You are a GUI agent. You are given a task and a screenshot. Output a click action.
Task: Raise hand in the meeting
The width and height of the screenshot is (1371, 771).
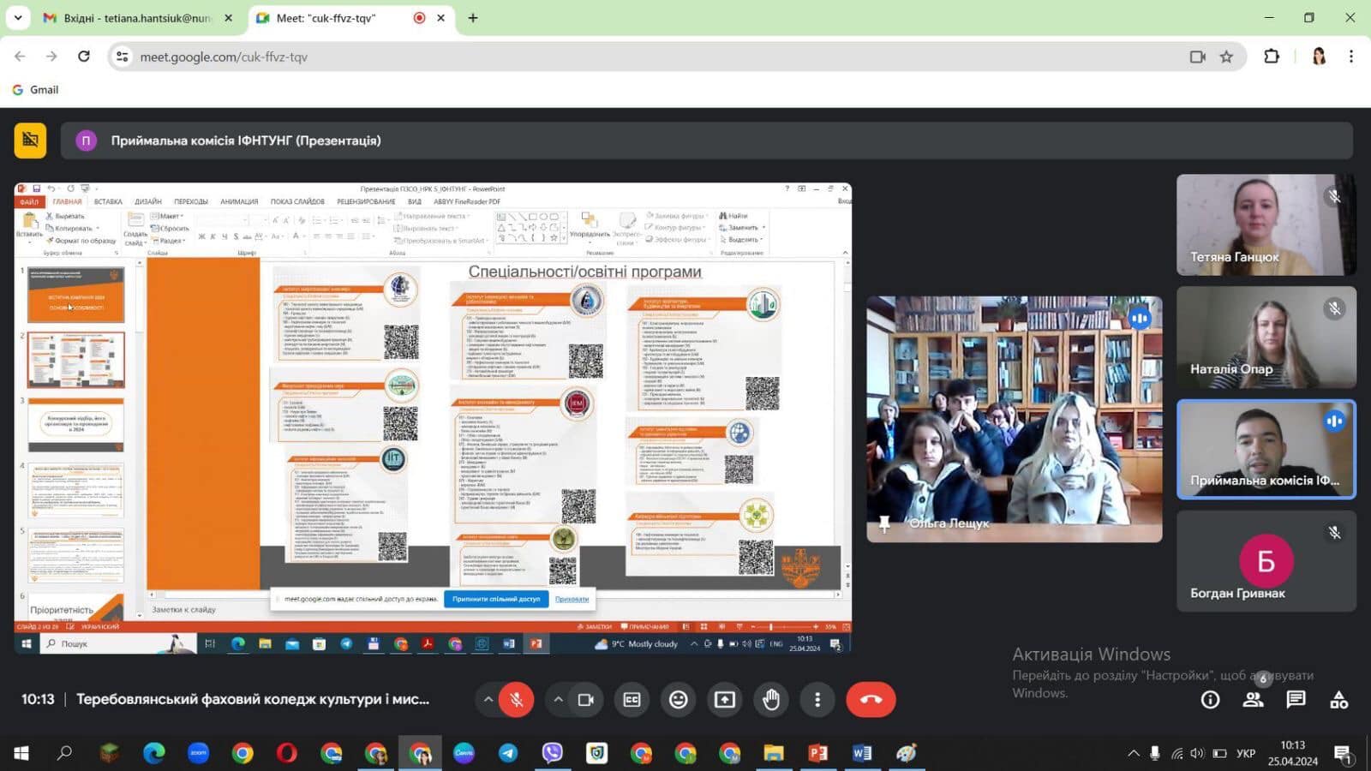point(771,700)
